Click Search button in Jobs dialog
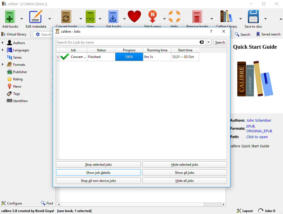Image resolution: width=283 pixels, height=214 pixels. pyautogui.click(x=220, y=42)
